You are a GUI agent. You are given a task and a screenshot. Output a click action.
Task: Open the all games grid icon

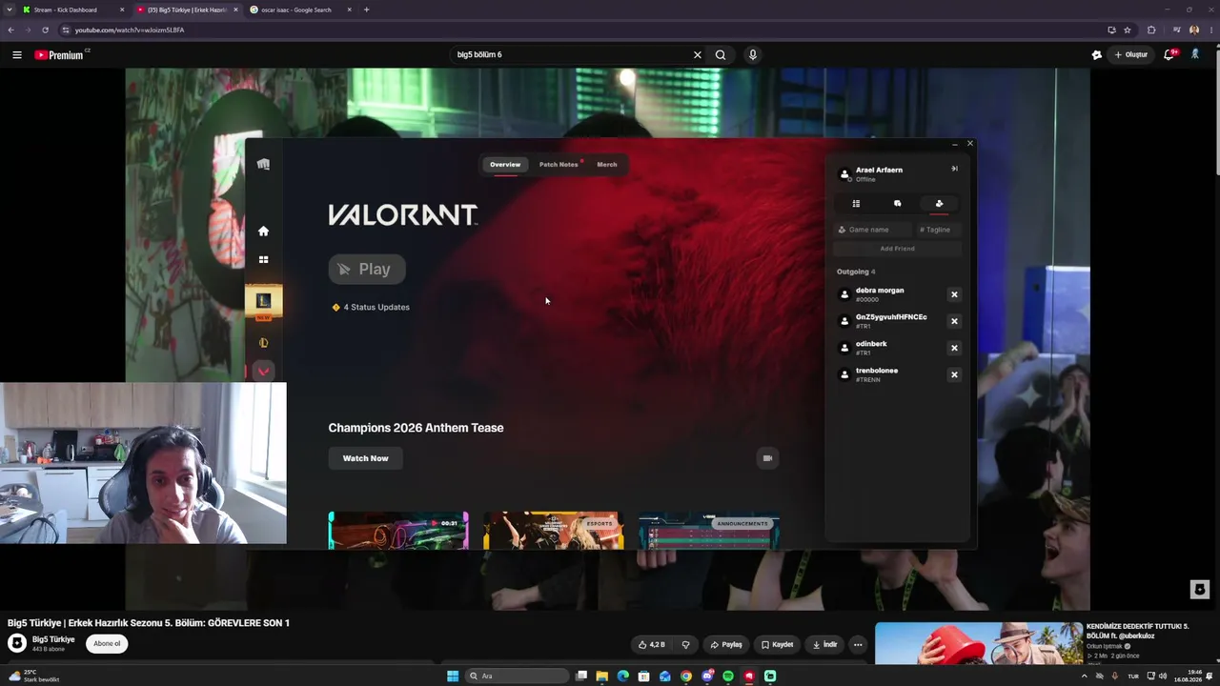[x=263, y=259]
